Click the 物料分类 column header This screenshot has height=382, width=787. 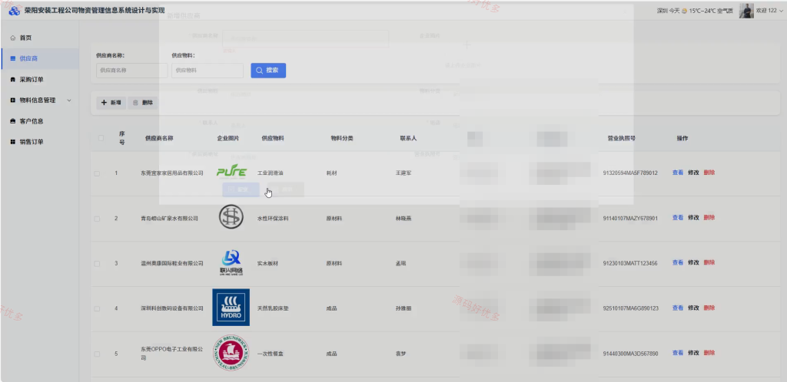click(x=342, y=138)
